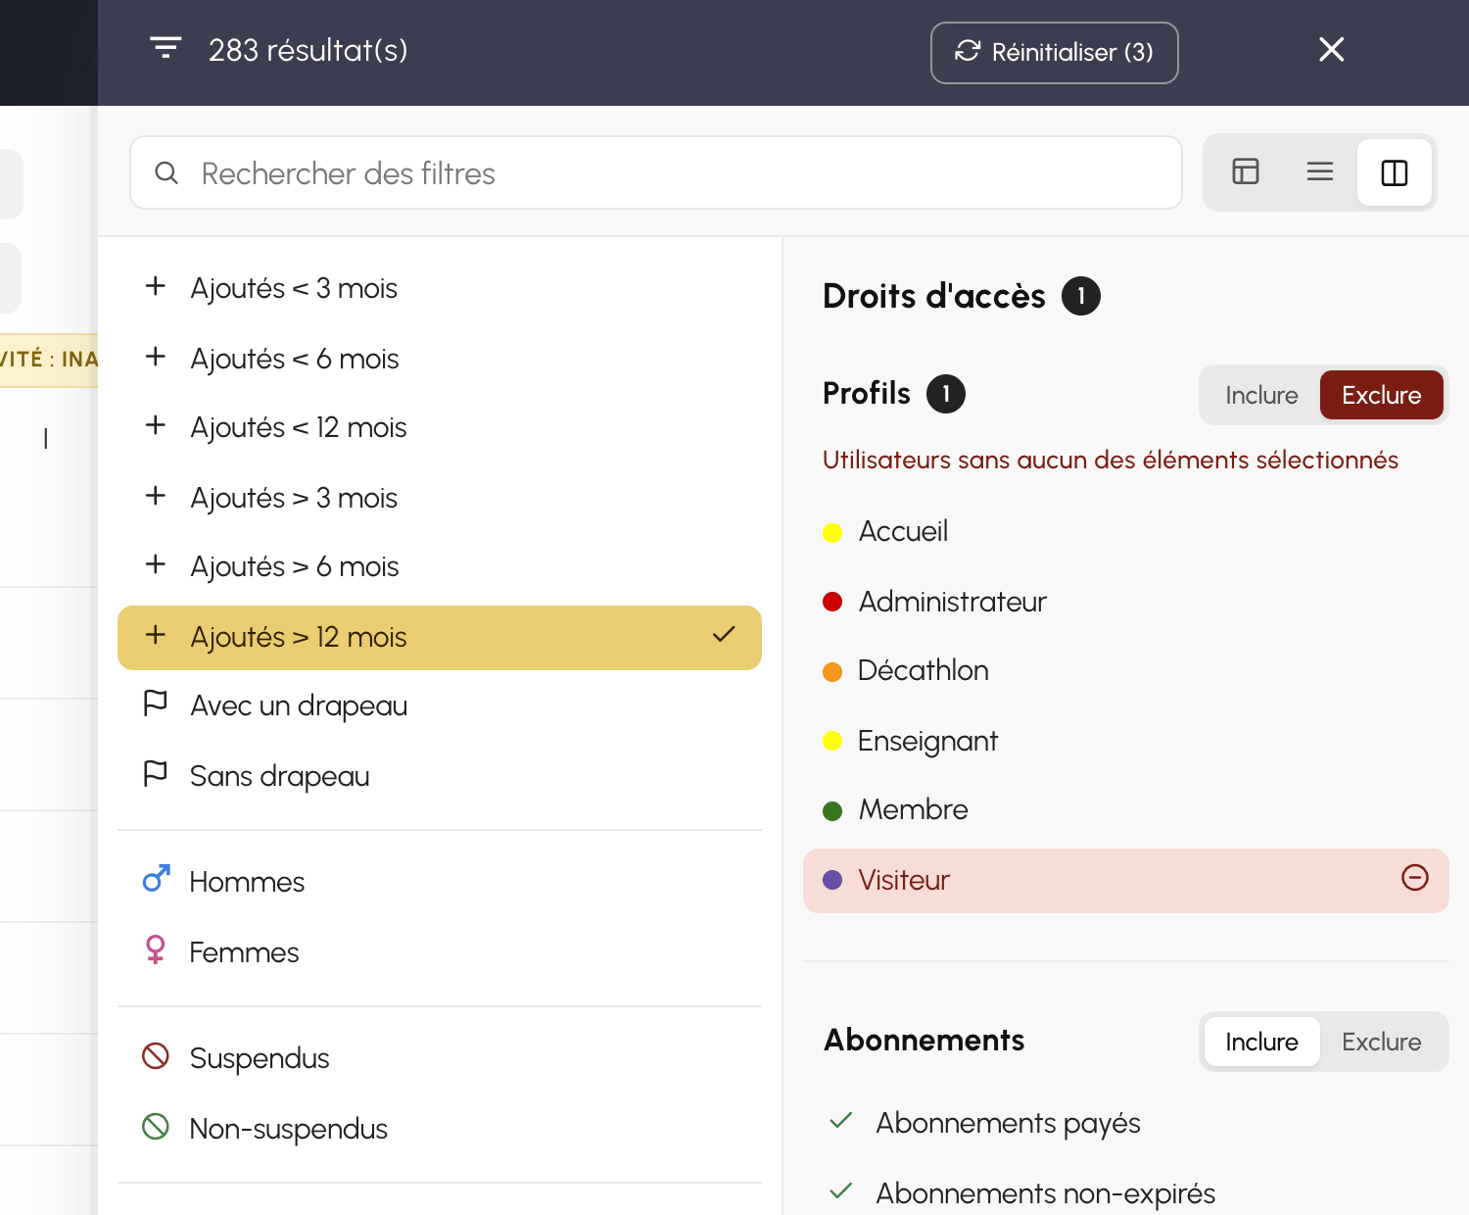
Task: Switch to the table layout view icon
Action: (x=1246, y=171)
